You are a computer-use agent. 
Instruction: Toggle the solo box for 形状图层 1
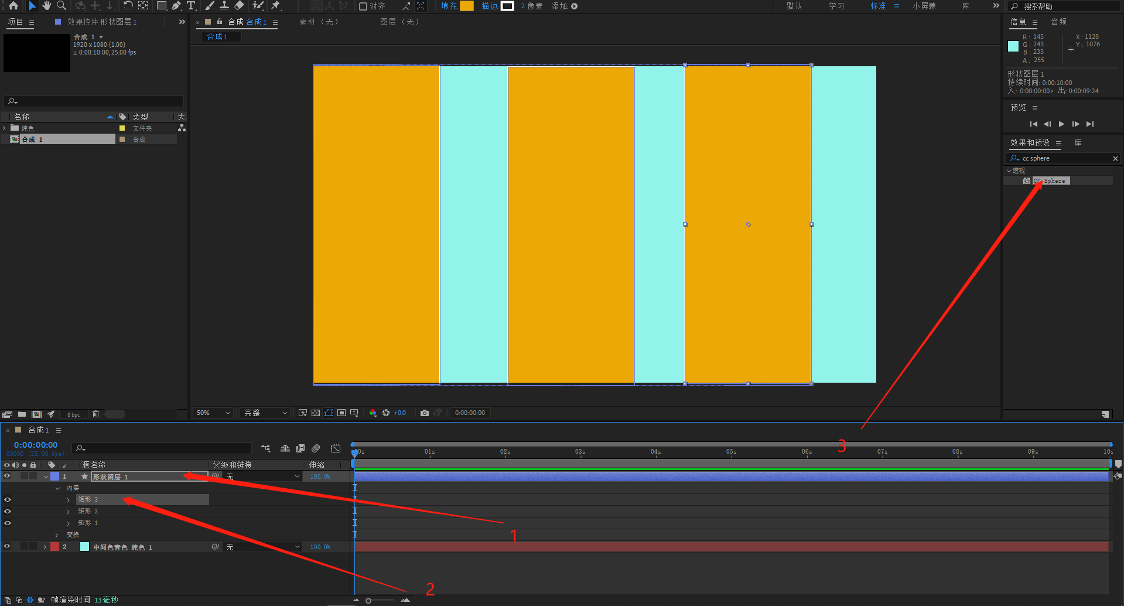pyautogui.click(x=24, y=476)
